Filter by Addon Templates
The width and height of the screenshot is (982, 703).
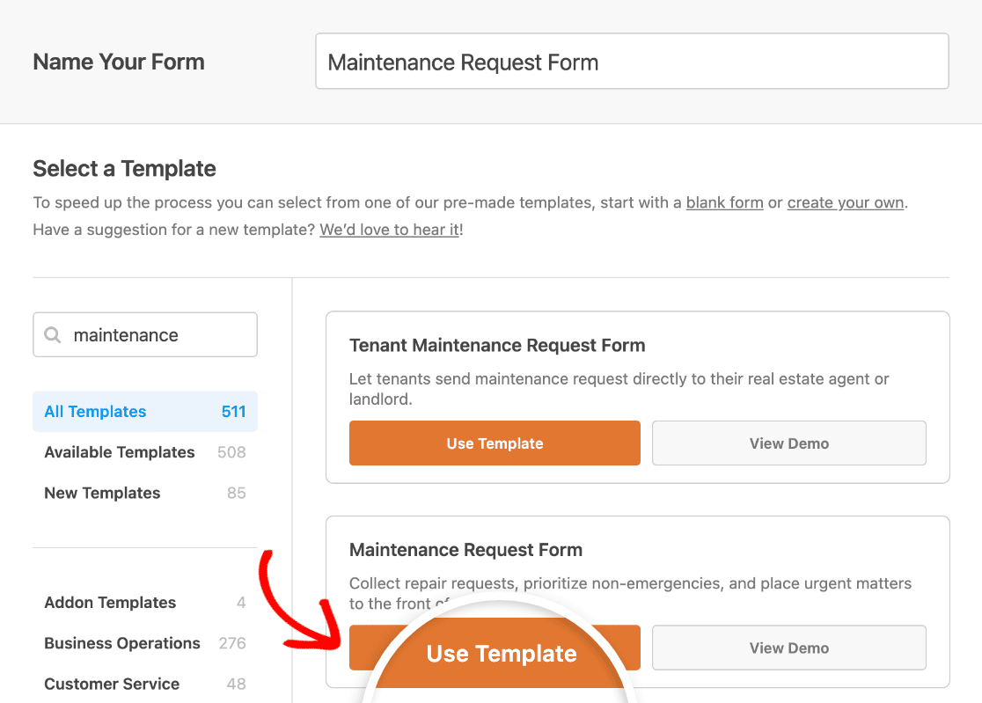click(144, 602)
